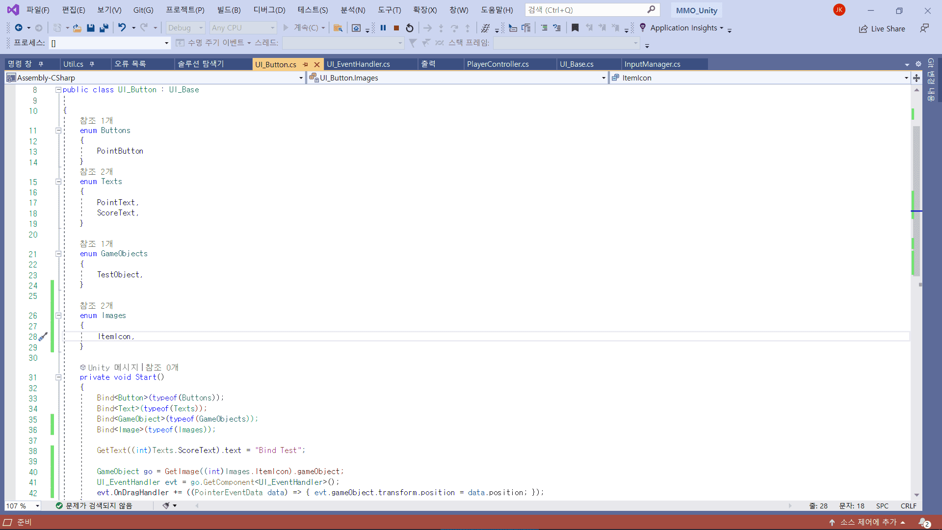The width and height of the screenshot is (942, 530).
Task: Save the current file with the disk icon
Action: click(x=91, y=28)
